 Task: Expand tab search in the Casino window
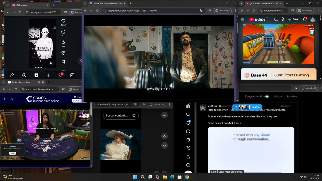pos(3,82)
